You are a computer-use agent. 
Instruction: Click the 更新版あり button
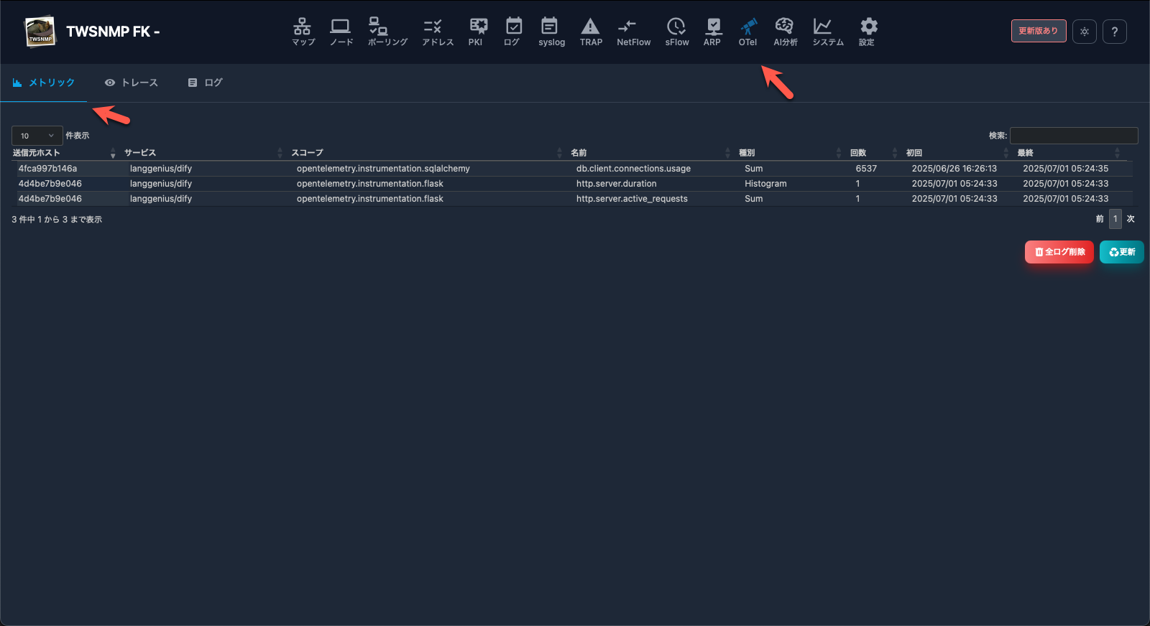1039,31
